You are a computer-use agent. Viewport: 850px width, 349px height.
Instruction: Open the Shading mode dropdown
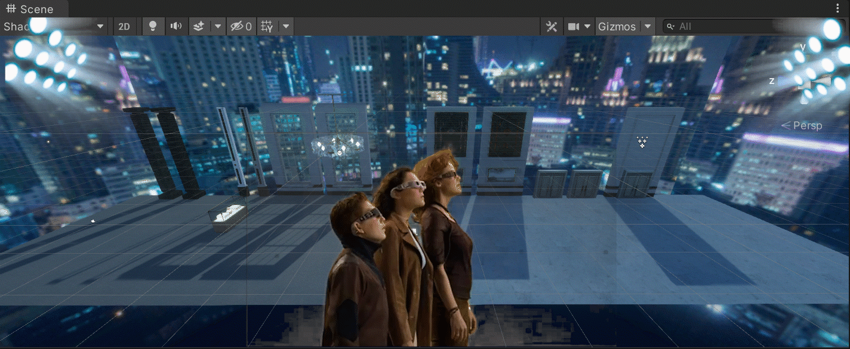(54, 26)
